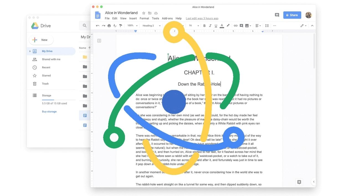The image size is (348, 196).
Task: Click the Down the Rabbit-Hole heading
Action: [199, 84]
